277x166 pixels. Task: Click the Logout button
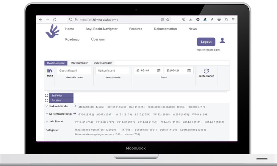[x=206, y=42]
